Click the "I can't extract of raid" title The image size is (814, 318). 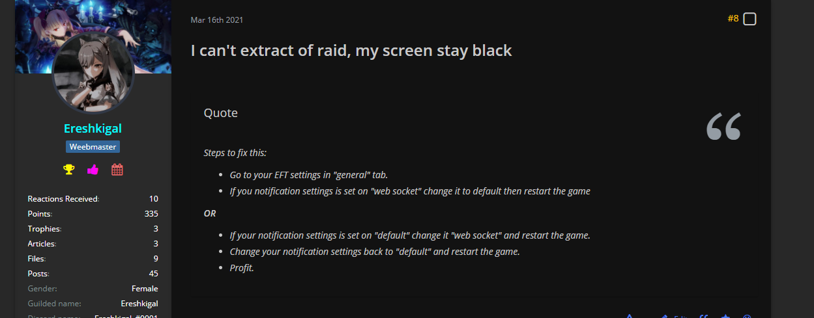pyautogui.click(x=351, y=50)
